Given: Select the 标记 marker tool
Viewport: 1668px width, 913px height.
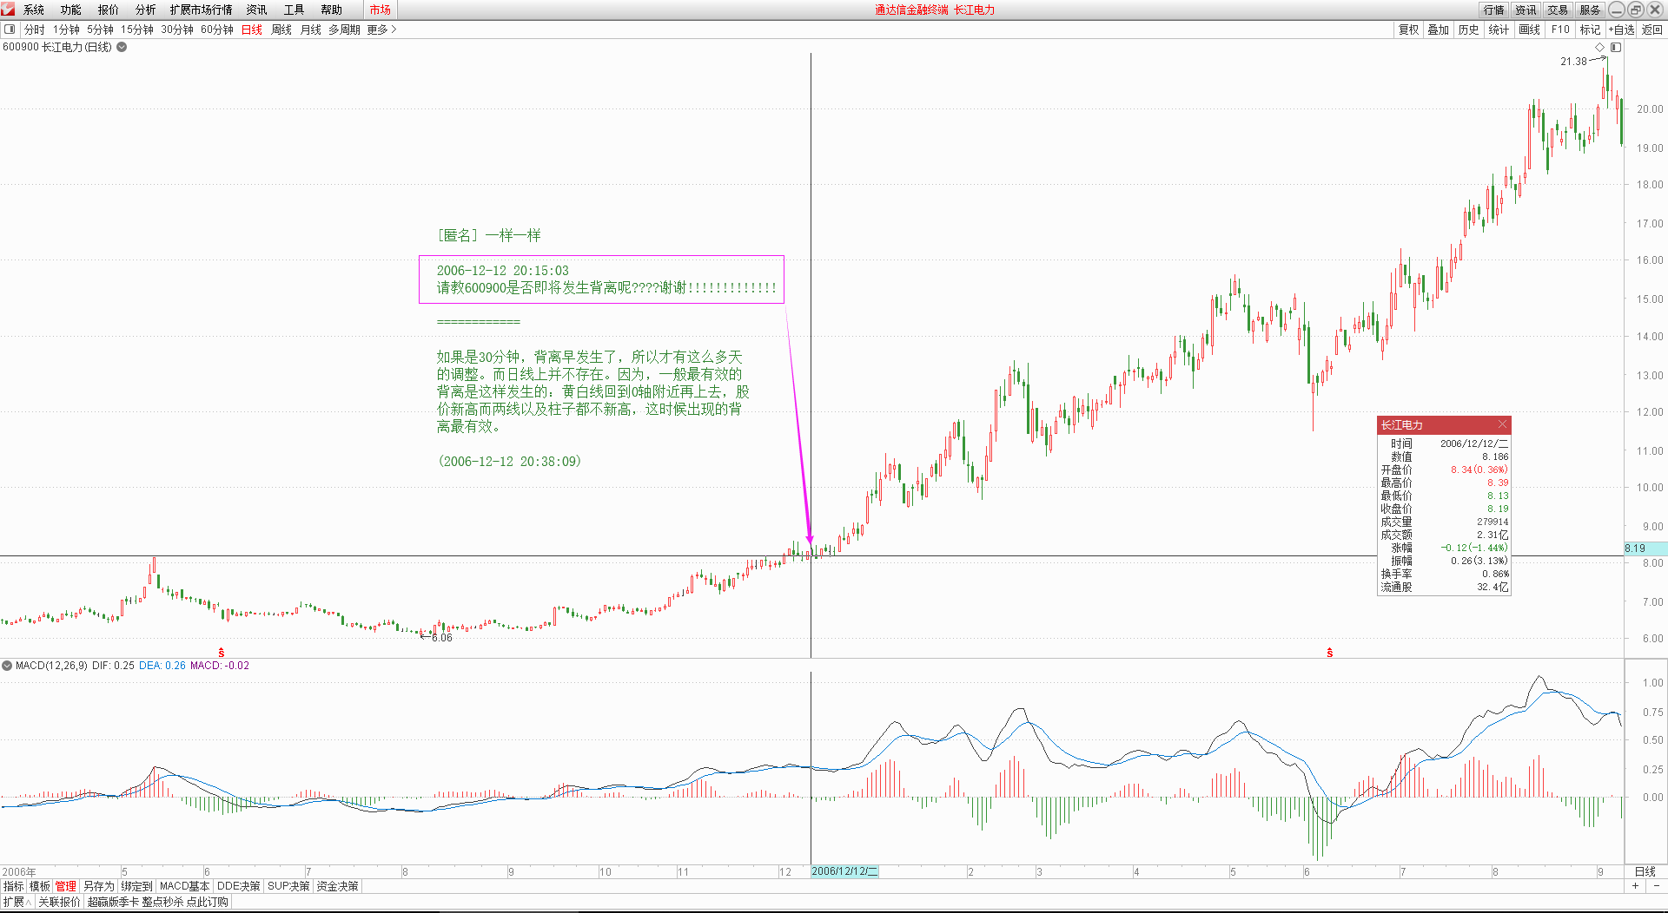Looking at the screenshot, I should tap(1589, 29).
